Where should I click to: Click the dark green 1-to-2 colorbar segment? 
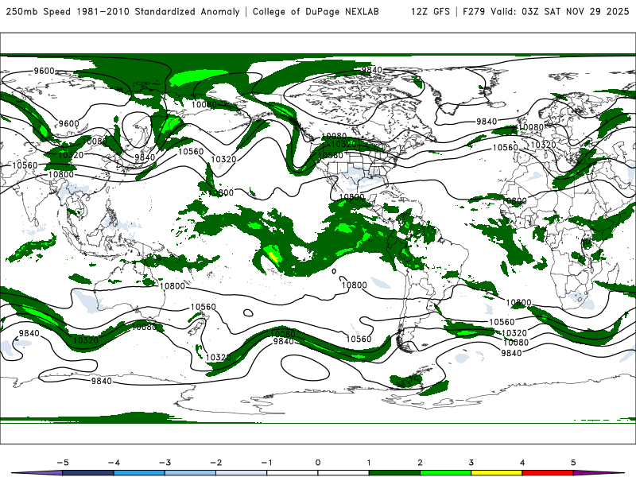pos(394,473)
